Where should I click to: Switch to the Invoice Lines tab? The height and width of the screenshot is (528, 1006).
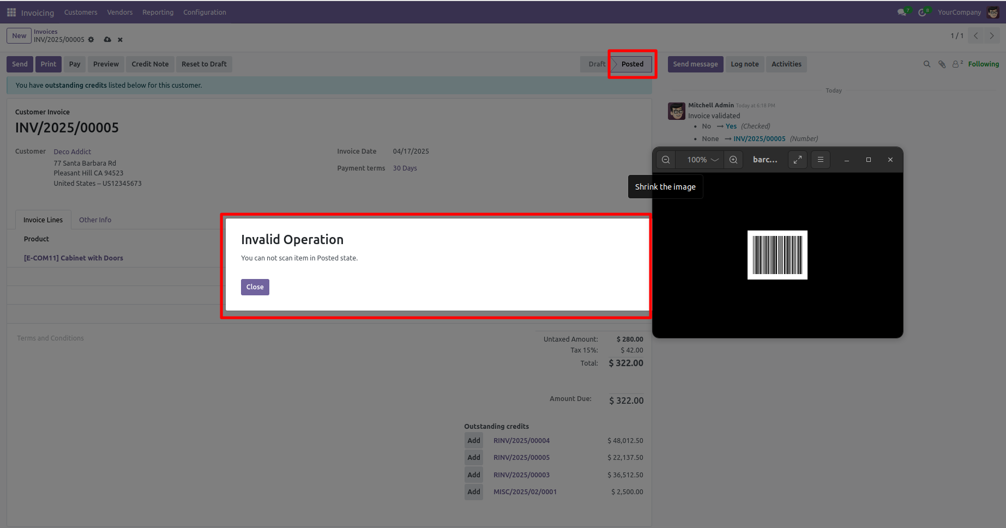pyautogui.click(x=43, y=220)
